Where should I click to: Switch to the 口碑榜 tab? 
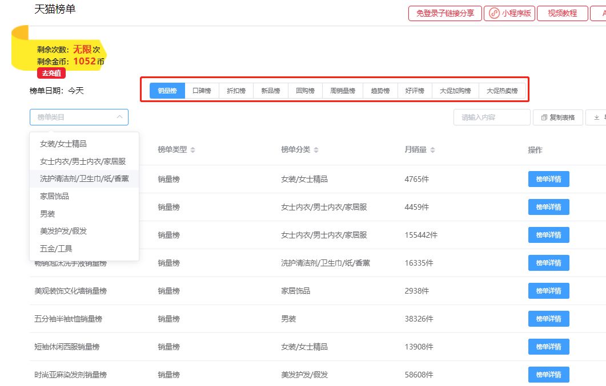coord(201,90)
